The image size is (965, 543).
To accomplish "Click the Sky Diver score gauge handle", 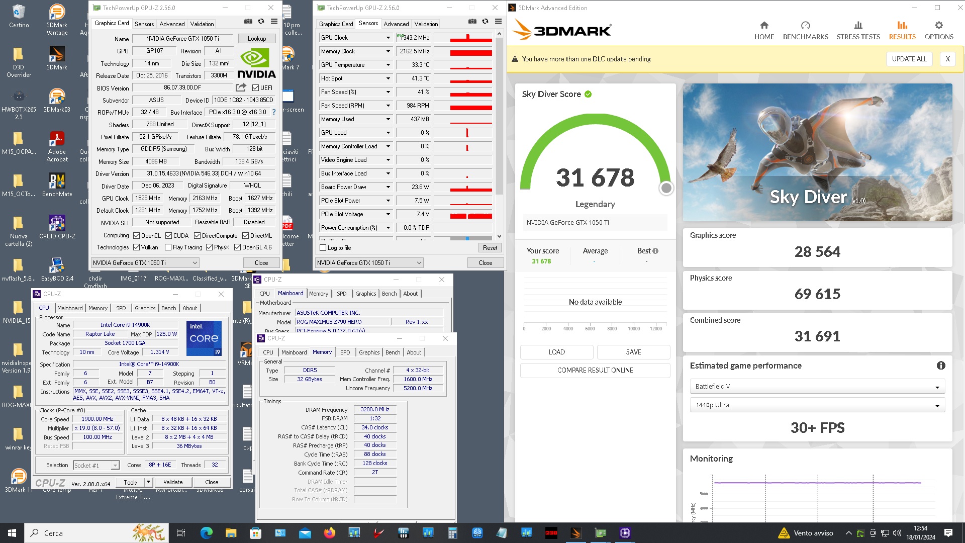I will [x=666, y=188].
